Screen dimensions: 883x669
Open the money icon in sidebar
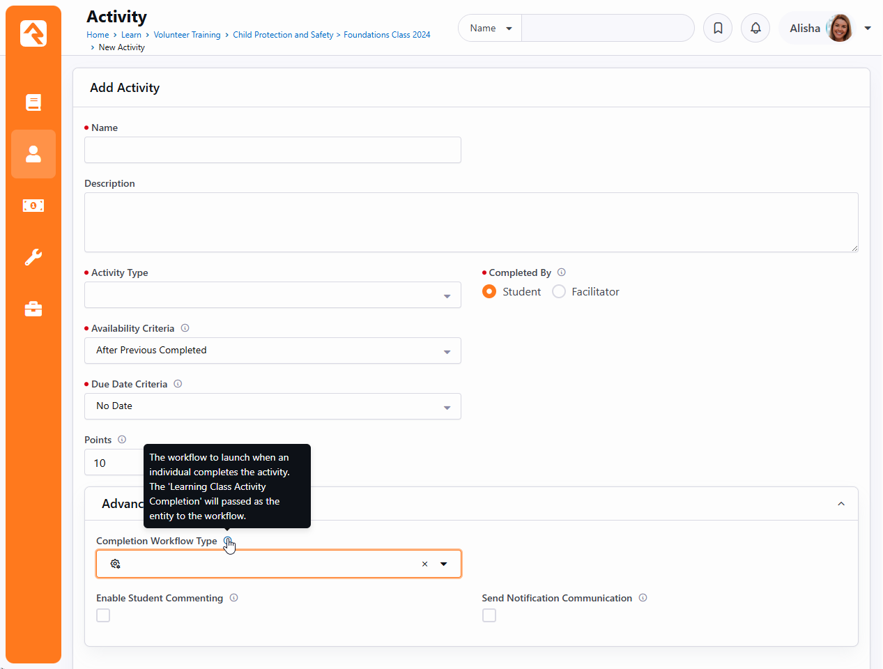point(33,206)
